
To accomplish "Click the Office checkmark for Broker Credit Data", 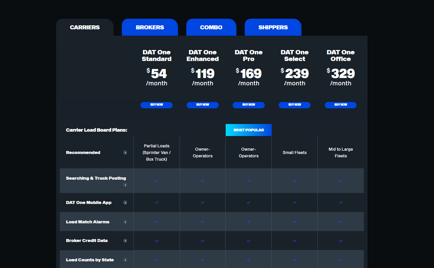I will tap(341, 241).
